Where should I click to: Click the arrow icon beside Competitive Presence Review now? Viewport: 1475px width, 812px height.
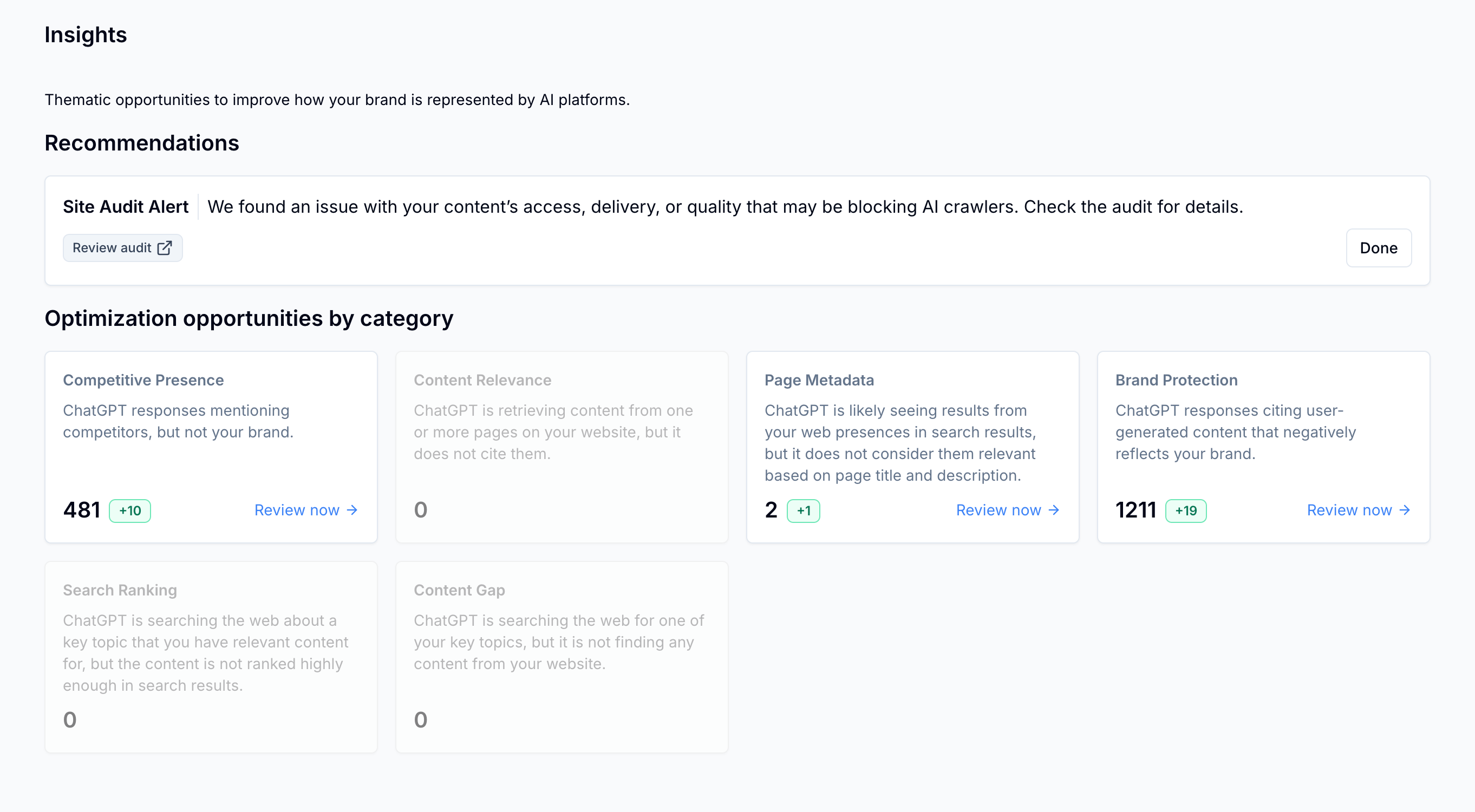[x=352, y=510]
